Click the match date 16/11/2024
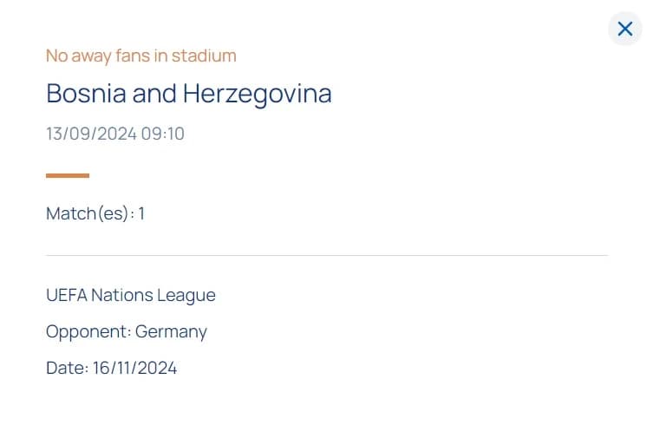 (x=135, y=369)
